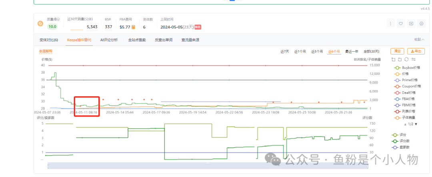Open the more-options vertical dots menu

pyautogui.click(x=390, y=24)
